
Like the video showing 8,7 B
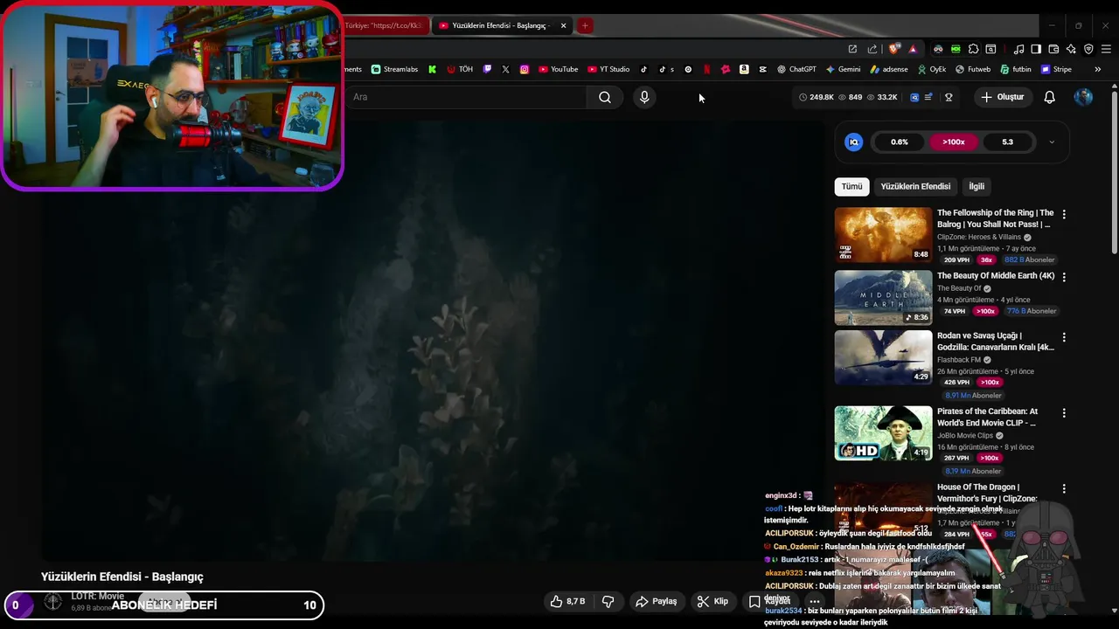pyautogui.click(x=567, y=601)
